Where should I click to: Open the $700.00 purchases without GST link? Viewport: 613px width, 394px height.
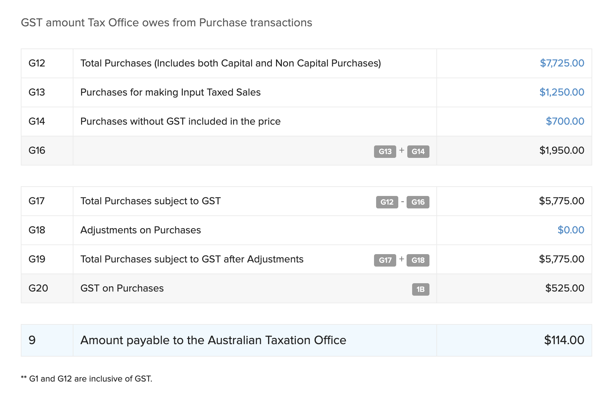pos(565,121)
